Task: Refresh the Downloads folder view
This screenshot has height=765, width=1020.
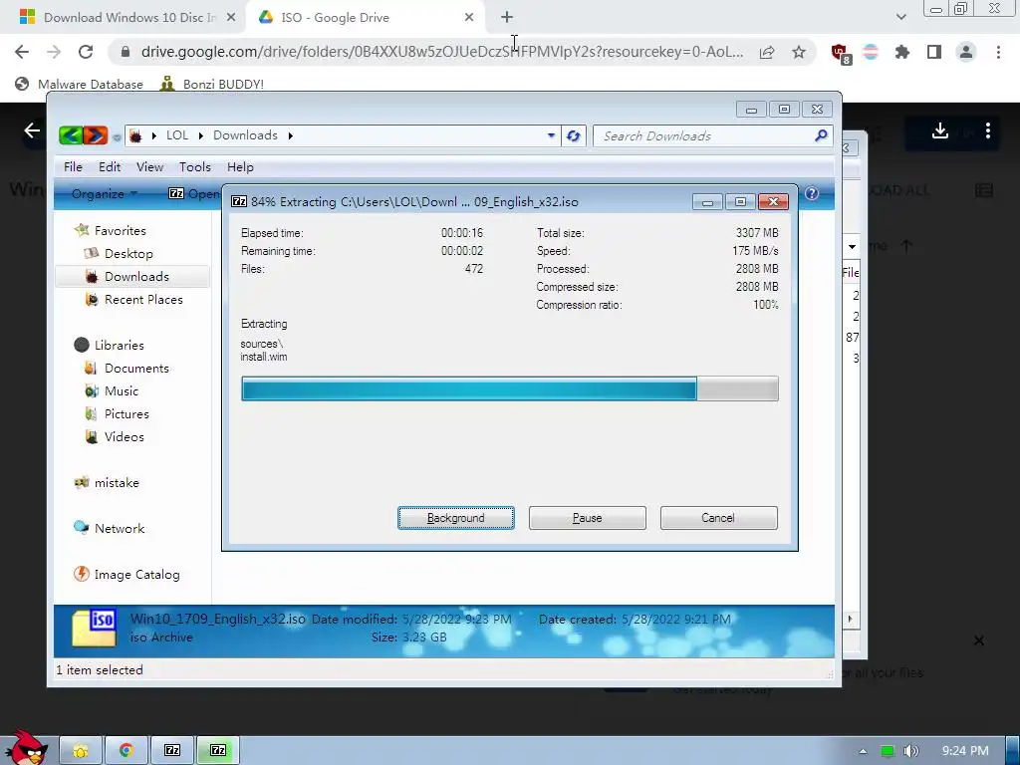Action: pos(573,135)
